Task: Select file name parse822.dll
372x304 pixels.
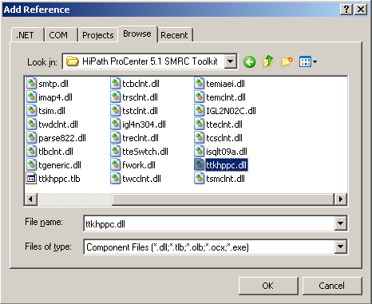Action: coord(62,138)
